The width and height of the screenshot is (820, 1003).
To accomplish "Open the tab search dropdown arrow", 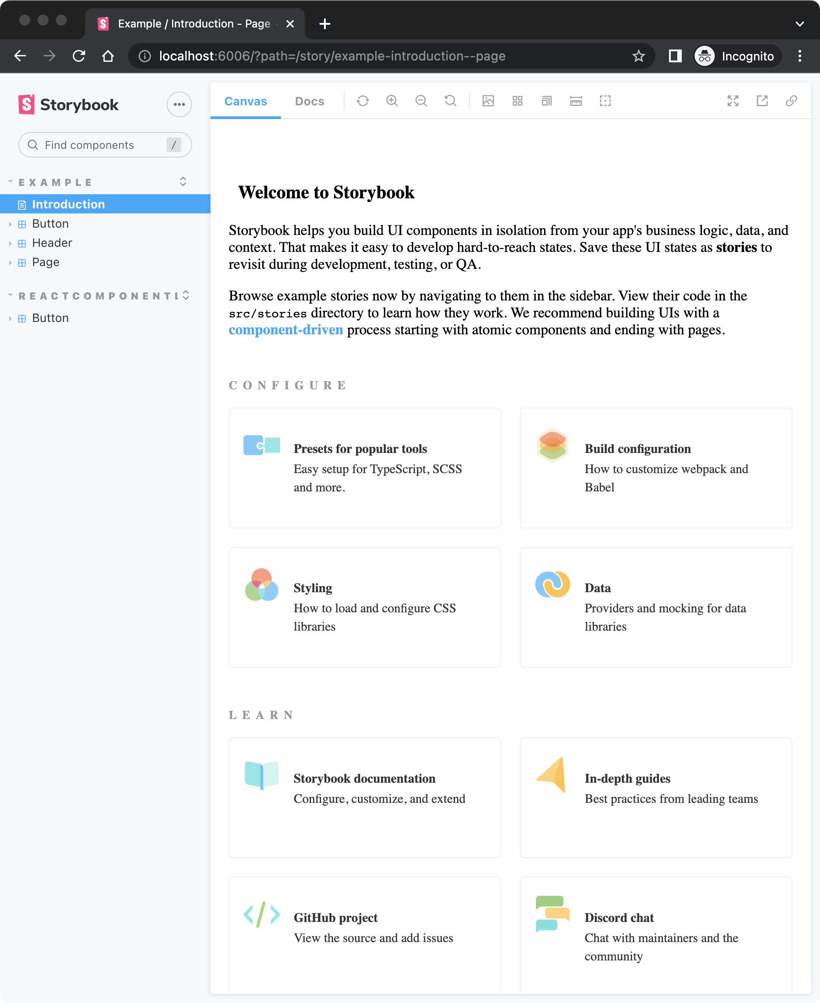I will click(x=799, y=24).
